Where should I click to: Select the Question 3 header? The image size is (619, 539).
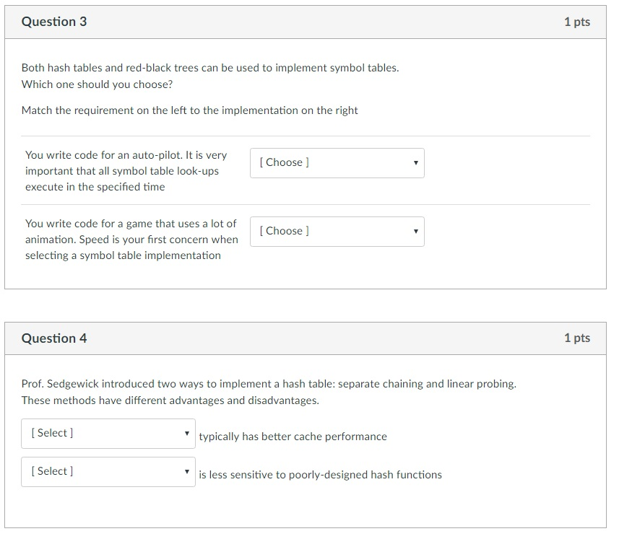54,22
